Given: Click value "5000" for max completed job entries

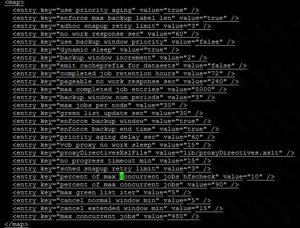Looking at the screenshot, I should [x=203, y=89].
